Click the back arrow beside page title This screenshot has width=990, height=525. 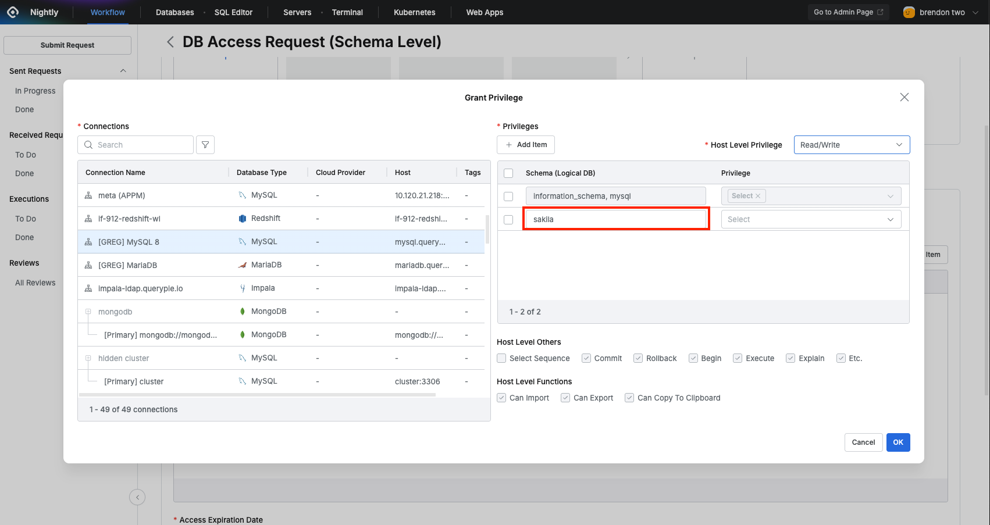point(170,42)
